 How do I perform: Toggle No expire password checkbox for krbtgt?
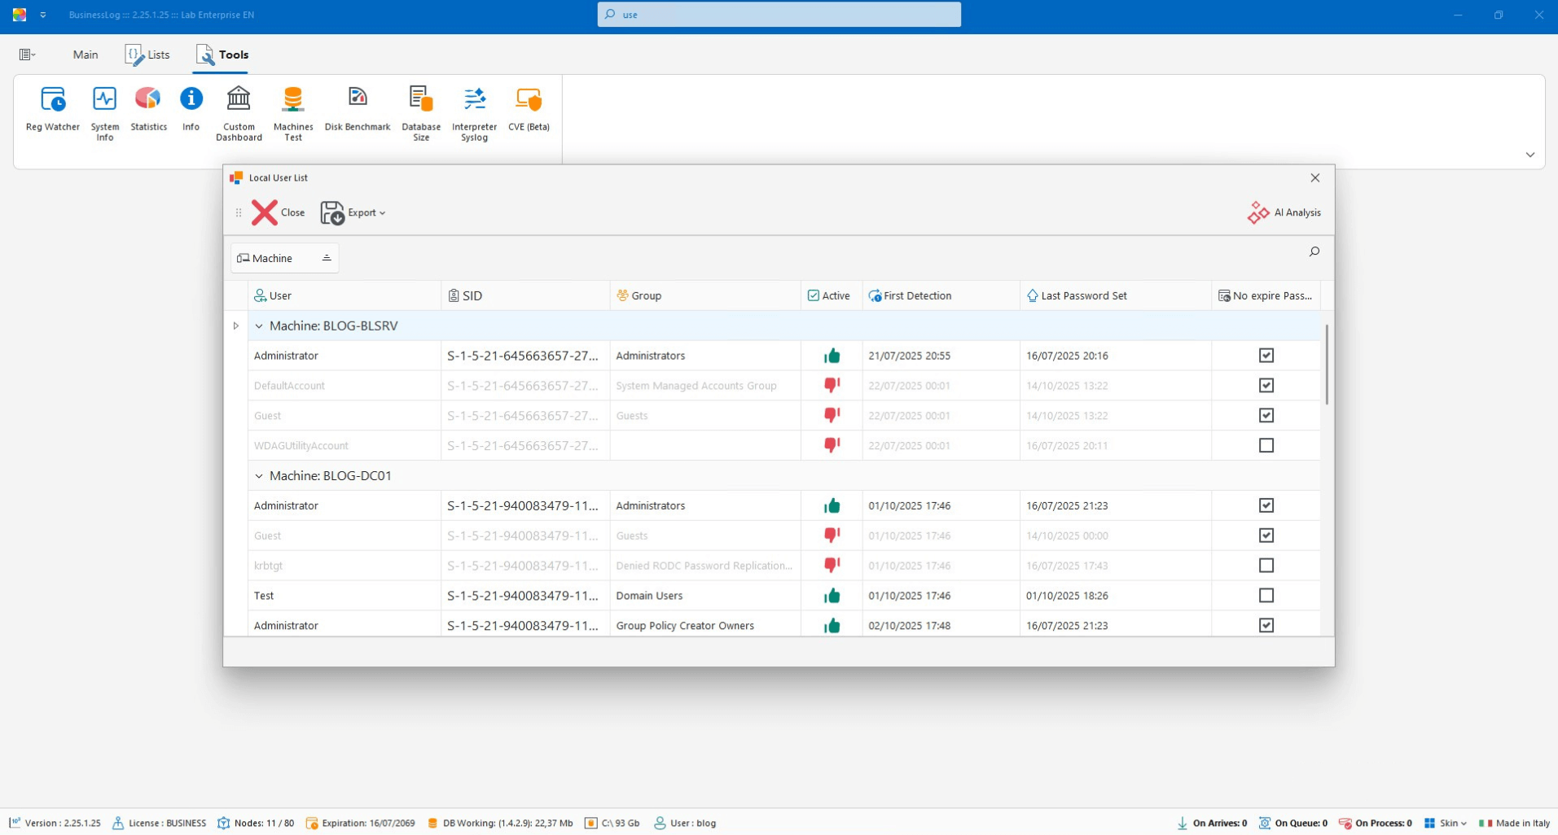(1266, 566)
